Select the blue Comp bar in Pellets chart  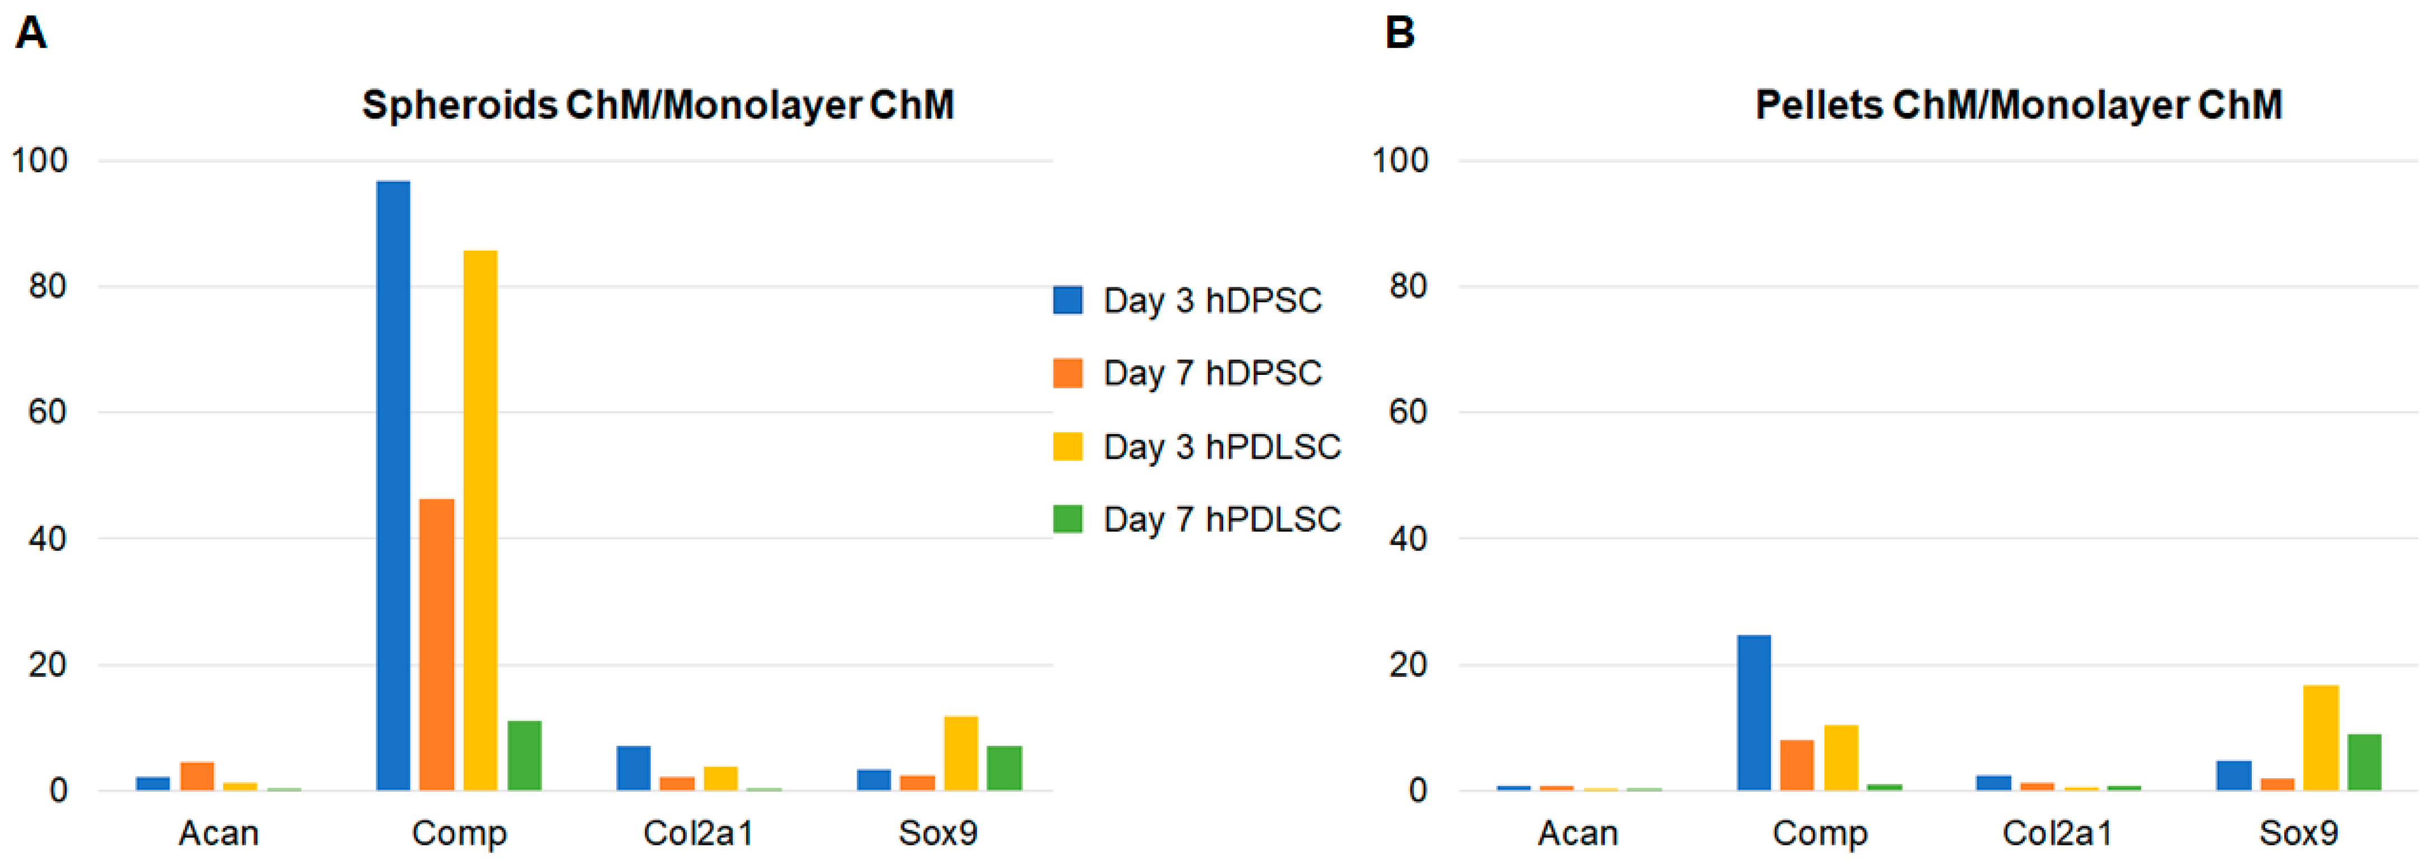coord(1753,712)
